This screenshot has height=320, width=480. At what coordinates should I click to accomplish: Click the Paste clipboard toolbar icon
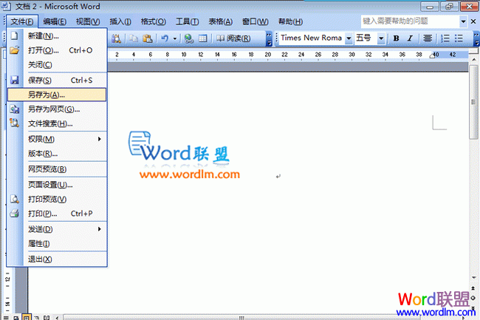pyautogui.click(x=148, y=38)
